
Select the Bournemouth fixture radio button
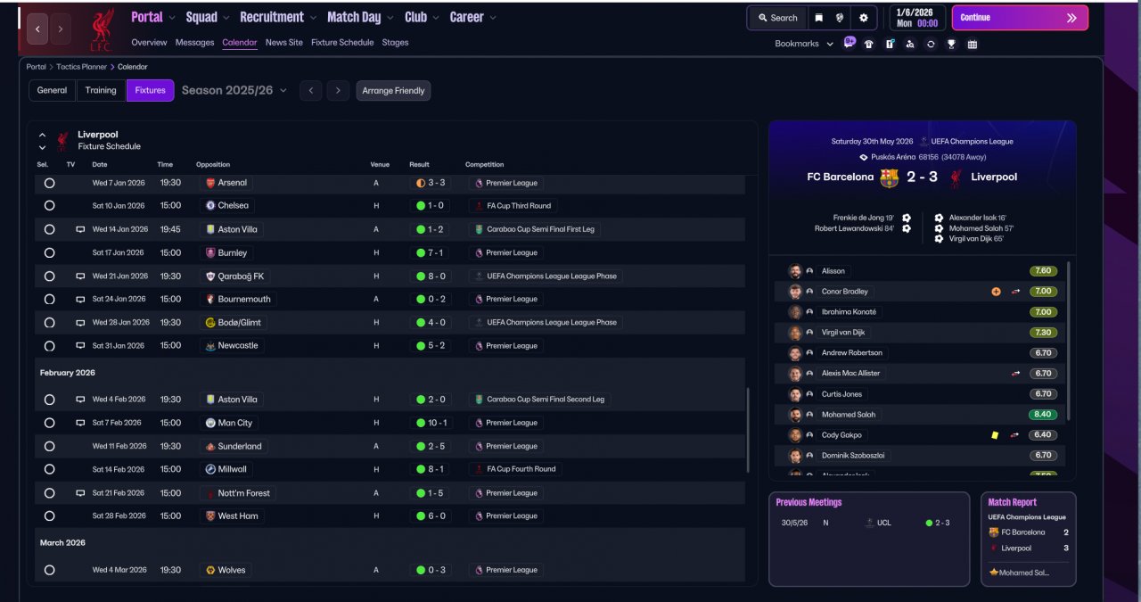point(49,300)
